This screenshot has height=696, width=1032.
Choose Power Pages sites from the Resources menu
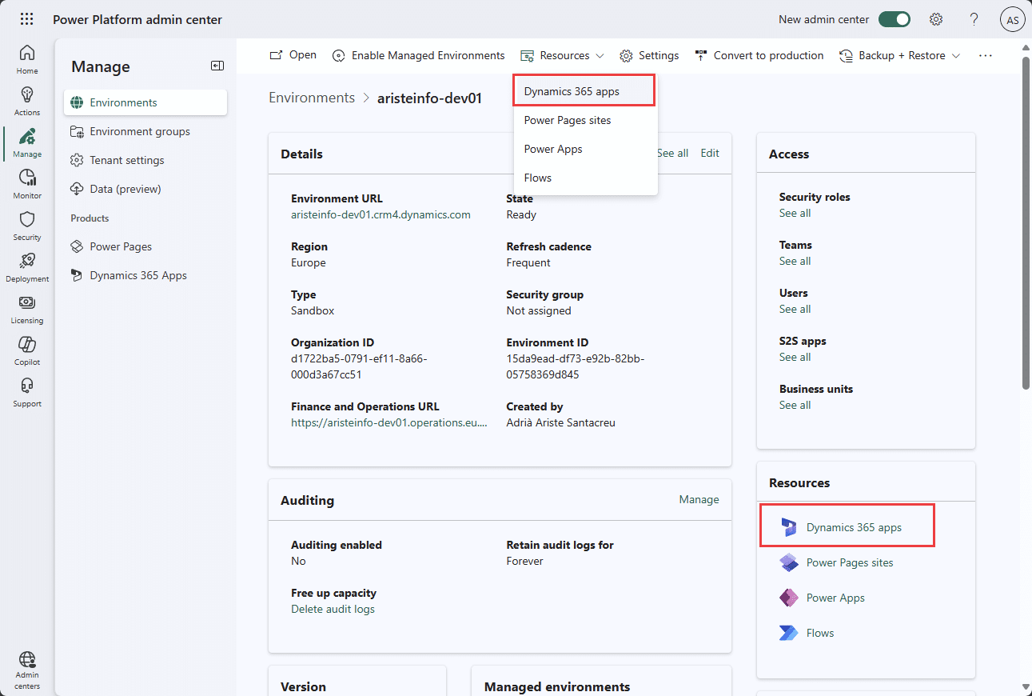[569, 119]
